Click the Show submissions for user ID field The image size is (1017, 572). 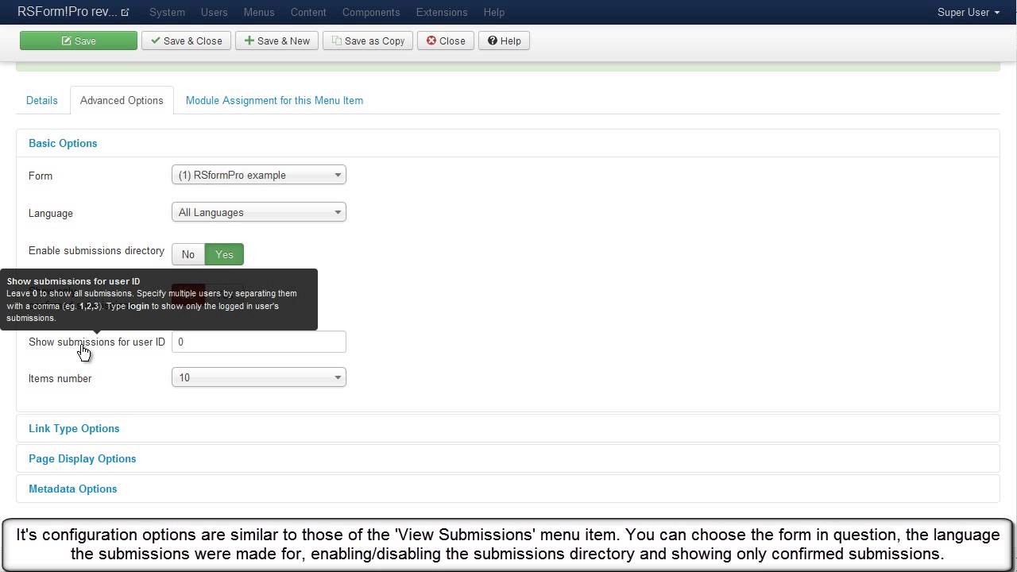click(259, 342)
